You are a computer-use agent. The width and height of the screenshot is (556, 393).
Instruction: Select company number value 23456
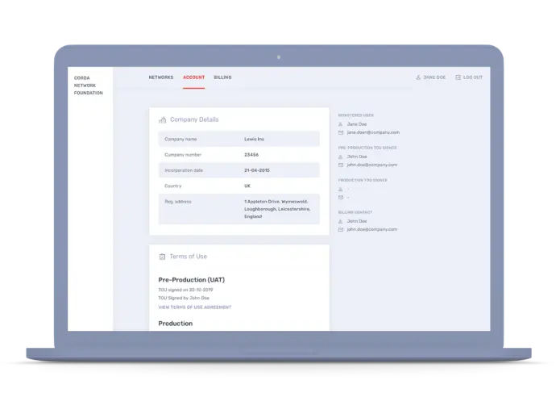point(251,155)
